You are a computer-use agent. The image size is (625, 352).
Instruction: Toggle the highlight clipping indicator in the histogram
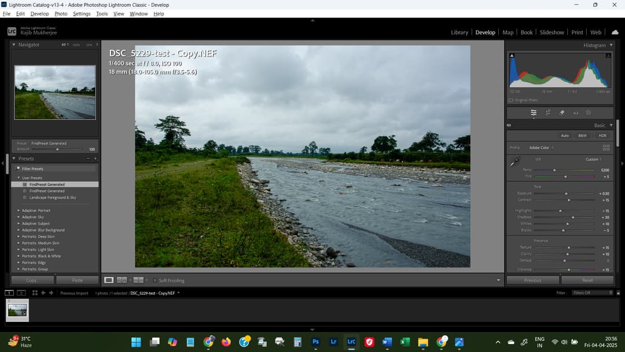click(608, 56)
